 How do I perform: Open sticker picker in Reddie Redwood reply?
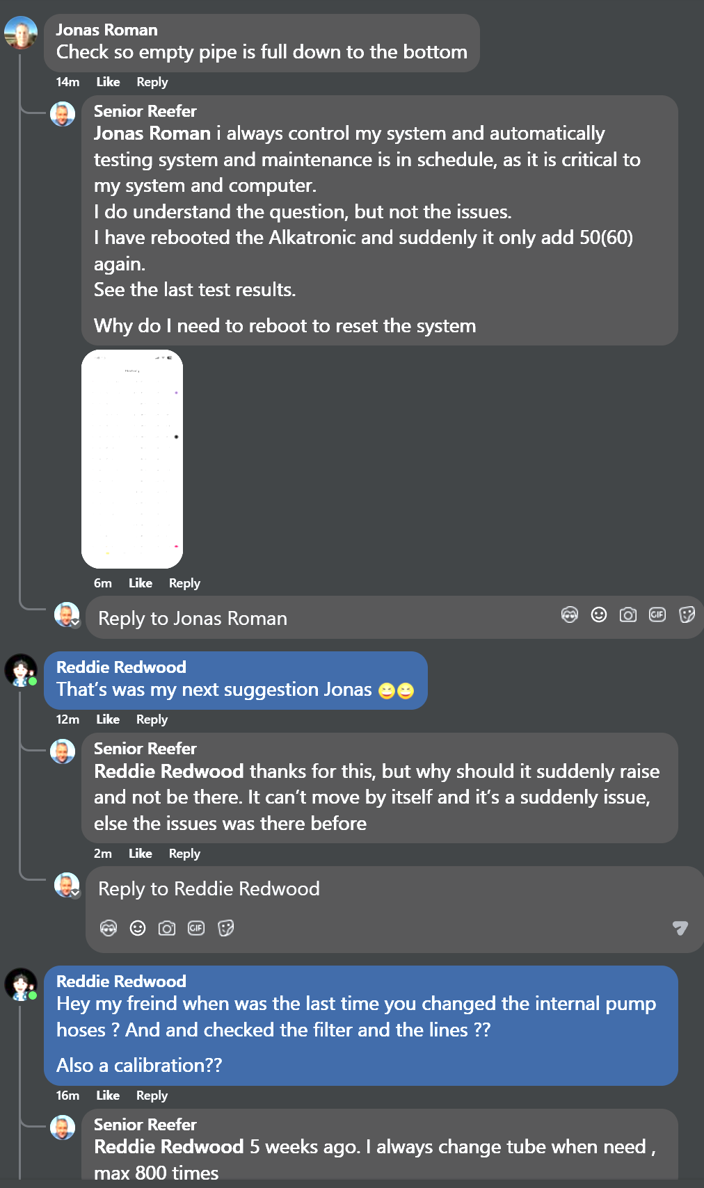(225, 928)
